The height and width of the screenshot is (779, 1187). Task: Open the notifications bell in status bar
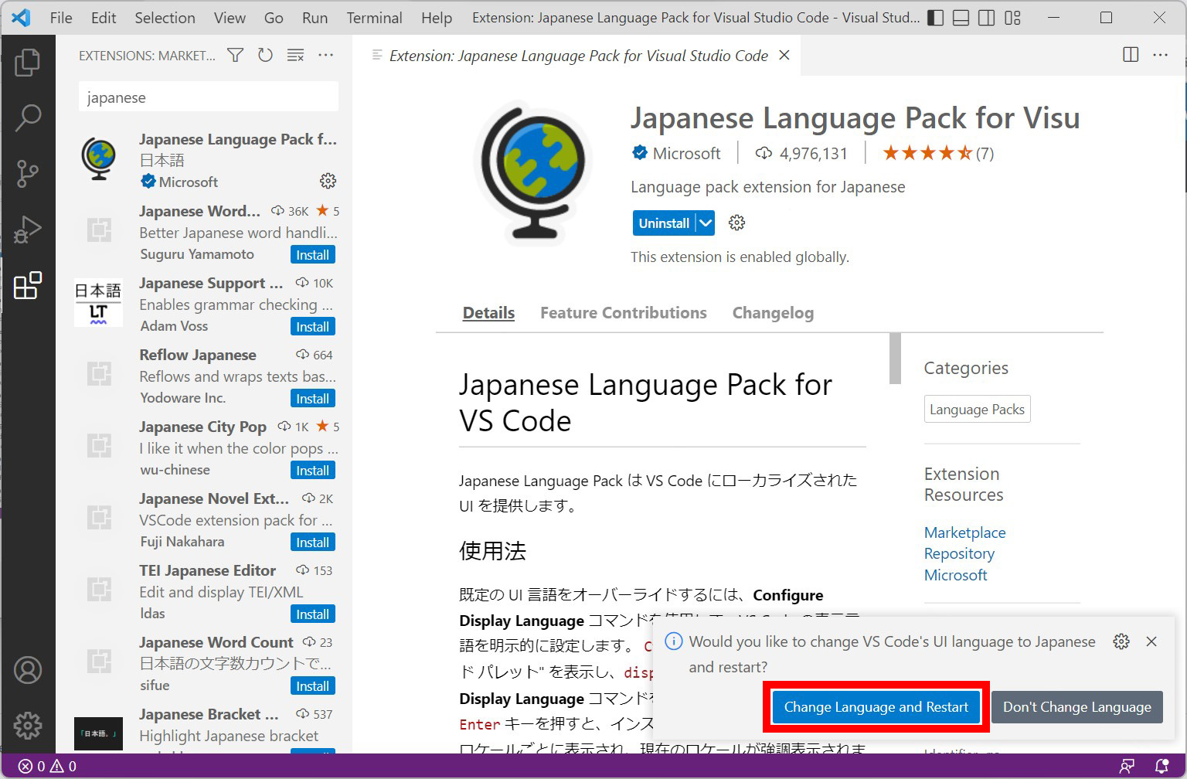pyautogui.click(x=1161, y=765)
